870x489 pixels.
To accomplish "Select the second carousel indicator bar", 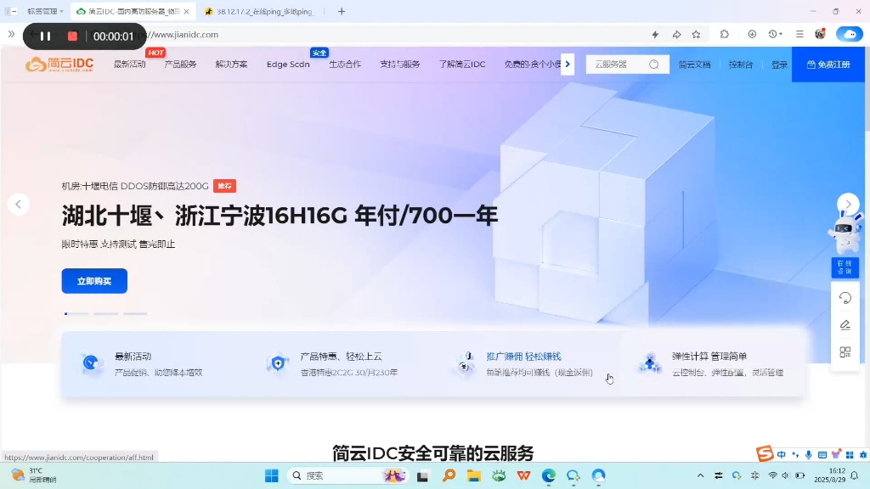I will coord(105,314).
